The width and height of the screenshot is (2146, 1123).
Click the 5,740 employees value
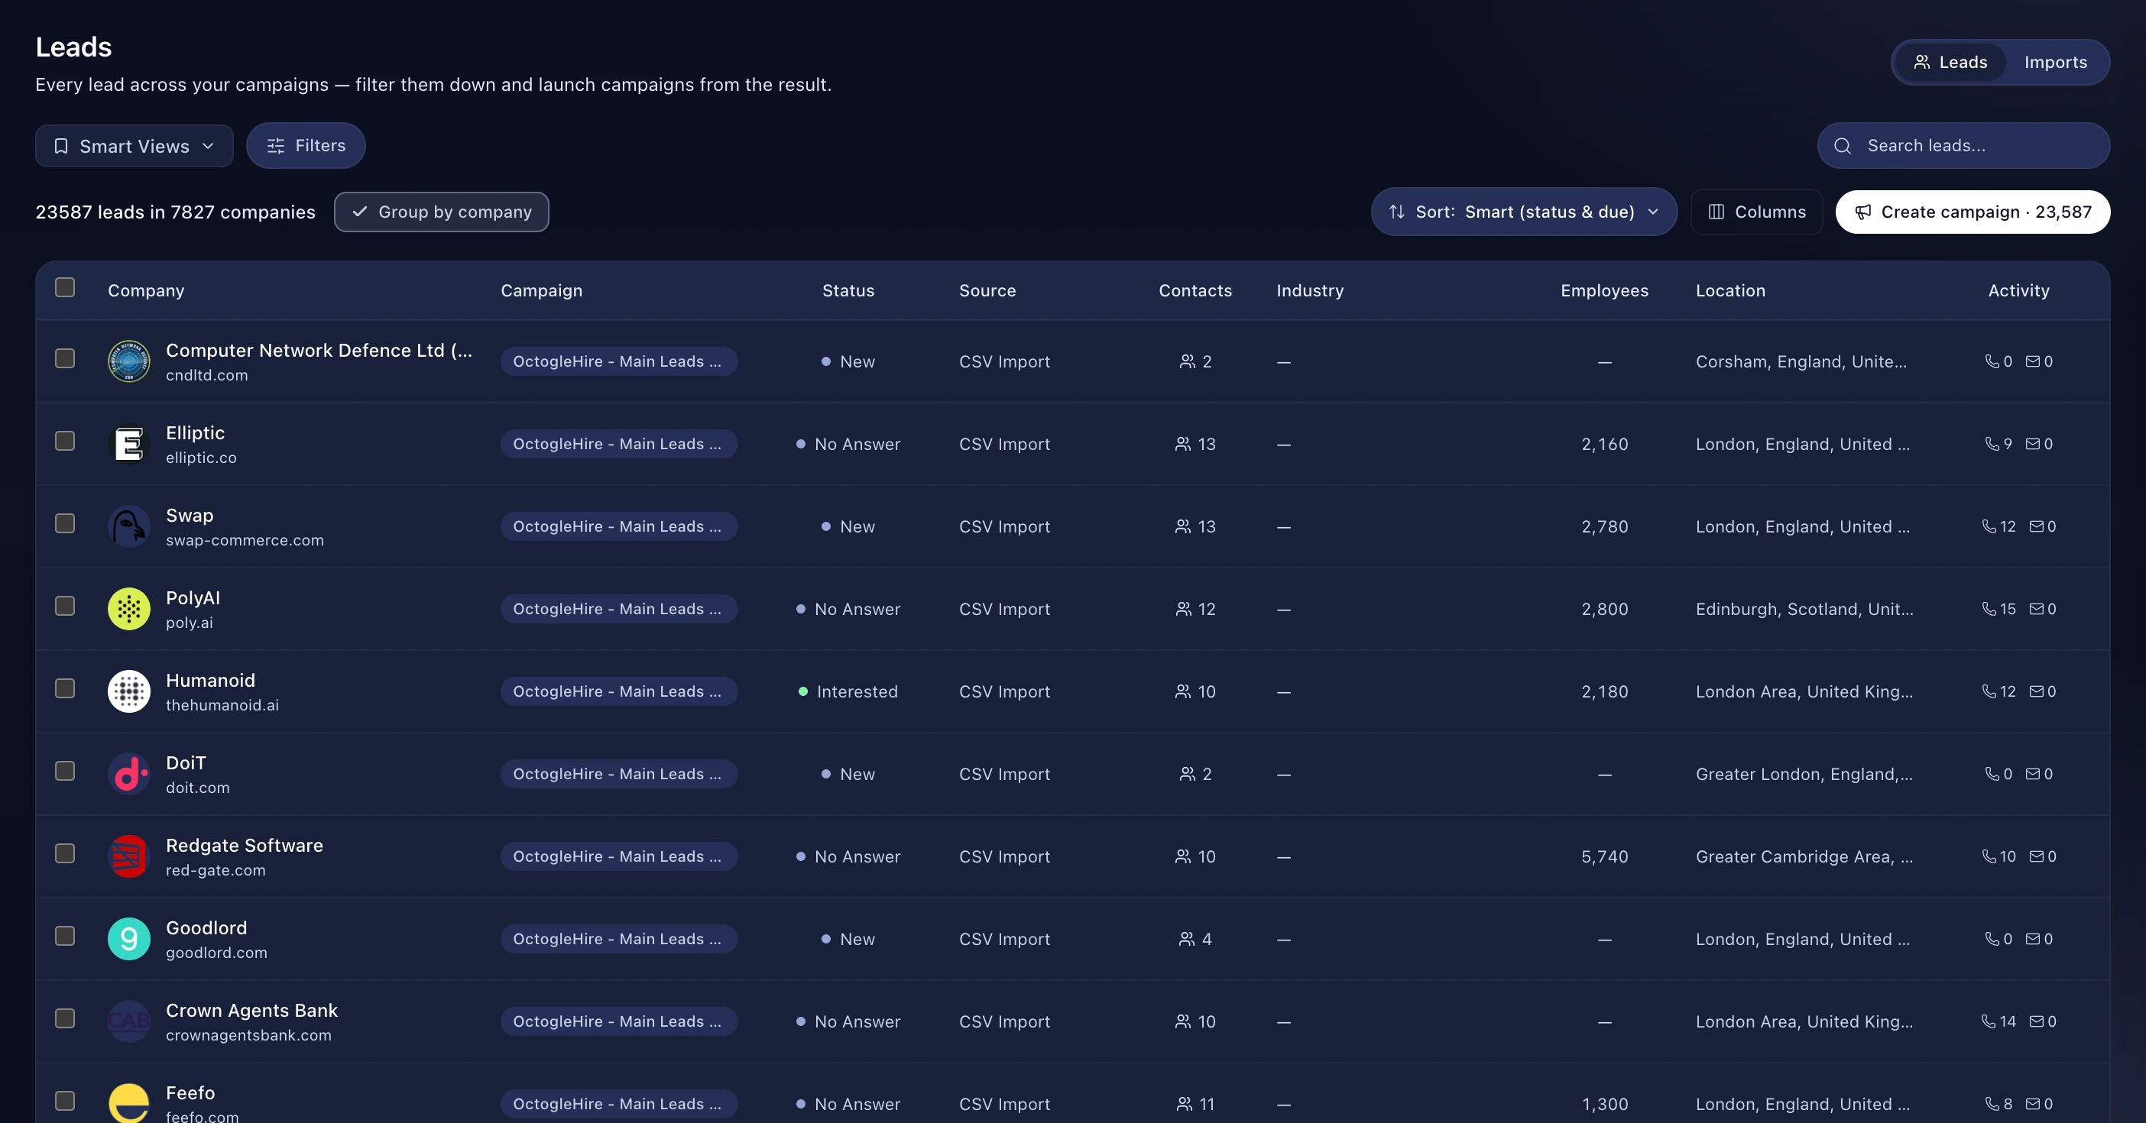(x=1604, y=856)
